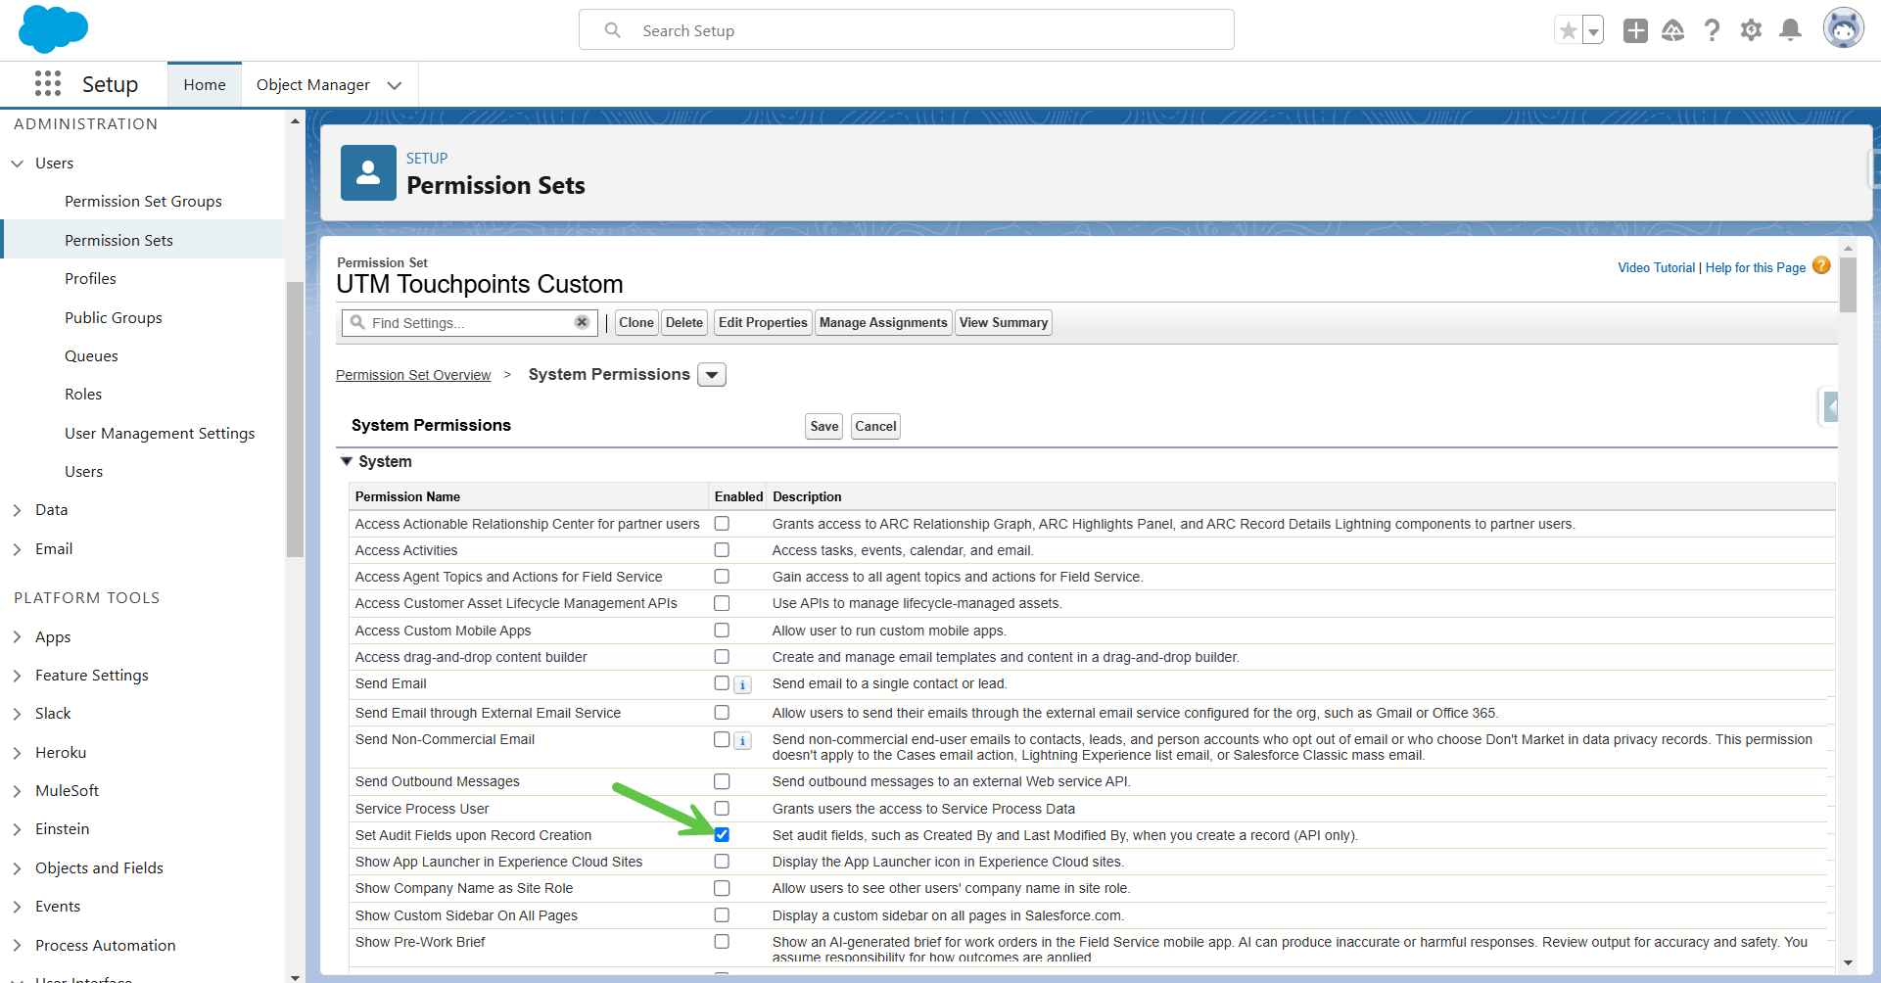
Task: Expand Feature Settings in sidebar
Action: pyautogui.click(x=17, y=676)
